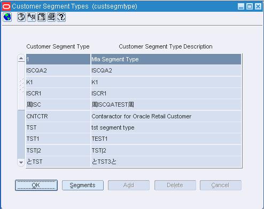
Task: Click the blue and green globe icon
Action: pyautogui.click(x=7, y=17)
